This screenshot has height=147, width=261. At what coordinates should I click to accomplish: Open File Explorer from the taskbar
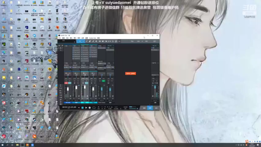pos(17,145)
